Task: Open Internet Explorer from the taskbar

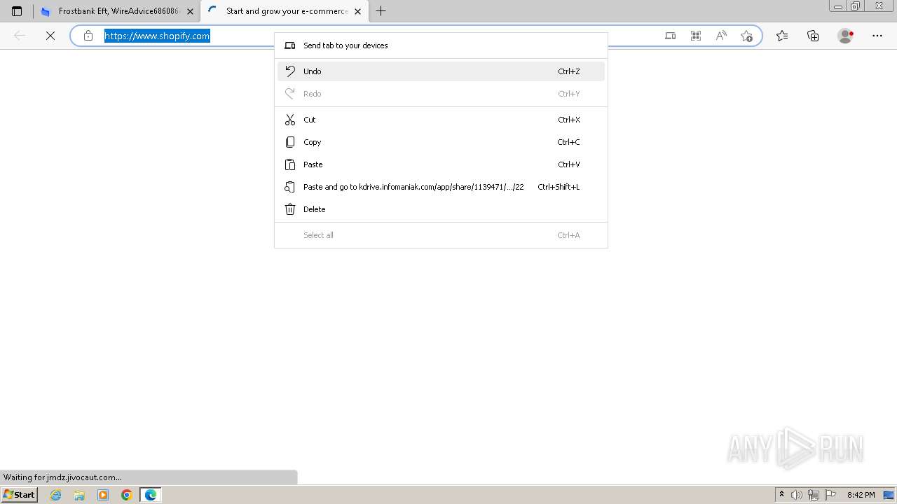Action: coord(56,495)
